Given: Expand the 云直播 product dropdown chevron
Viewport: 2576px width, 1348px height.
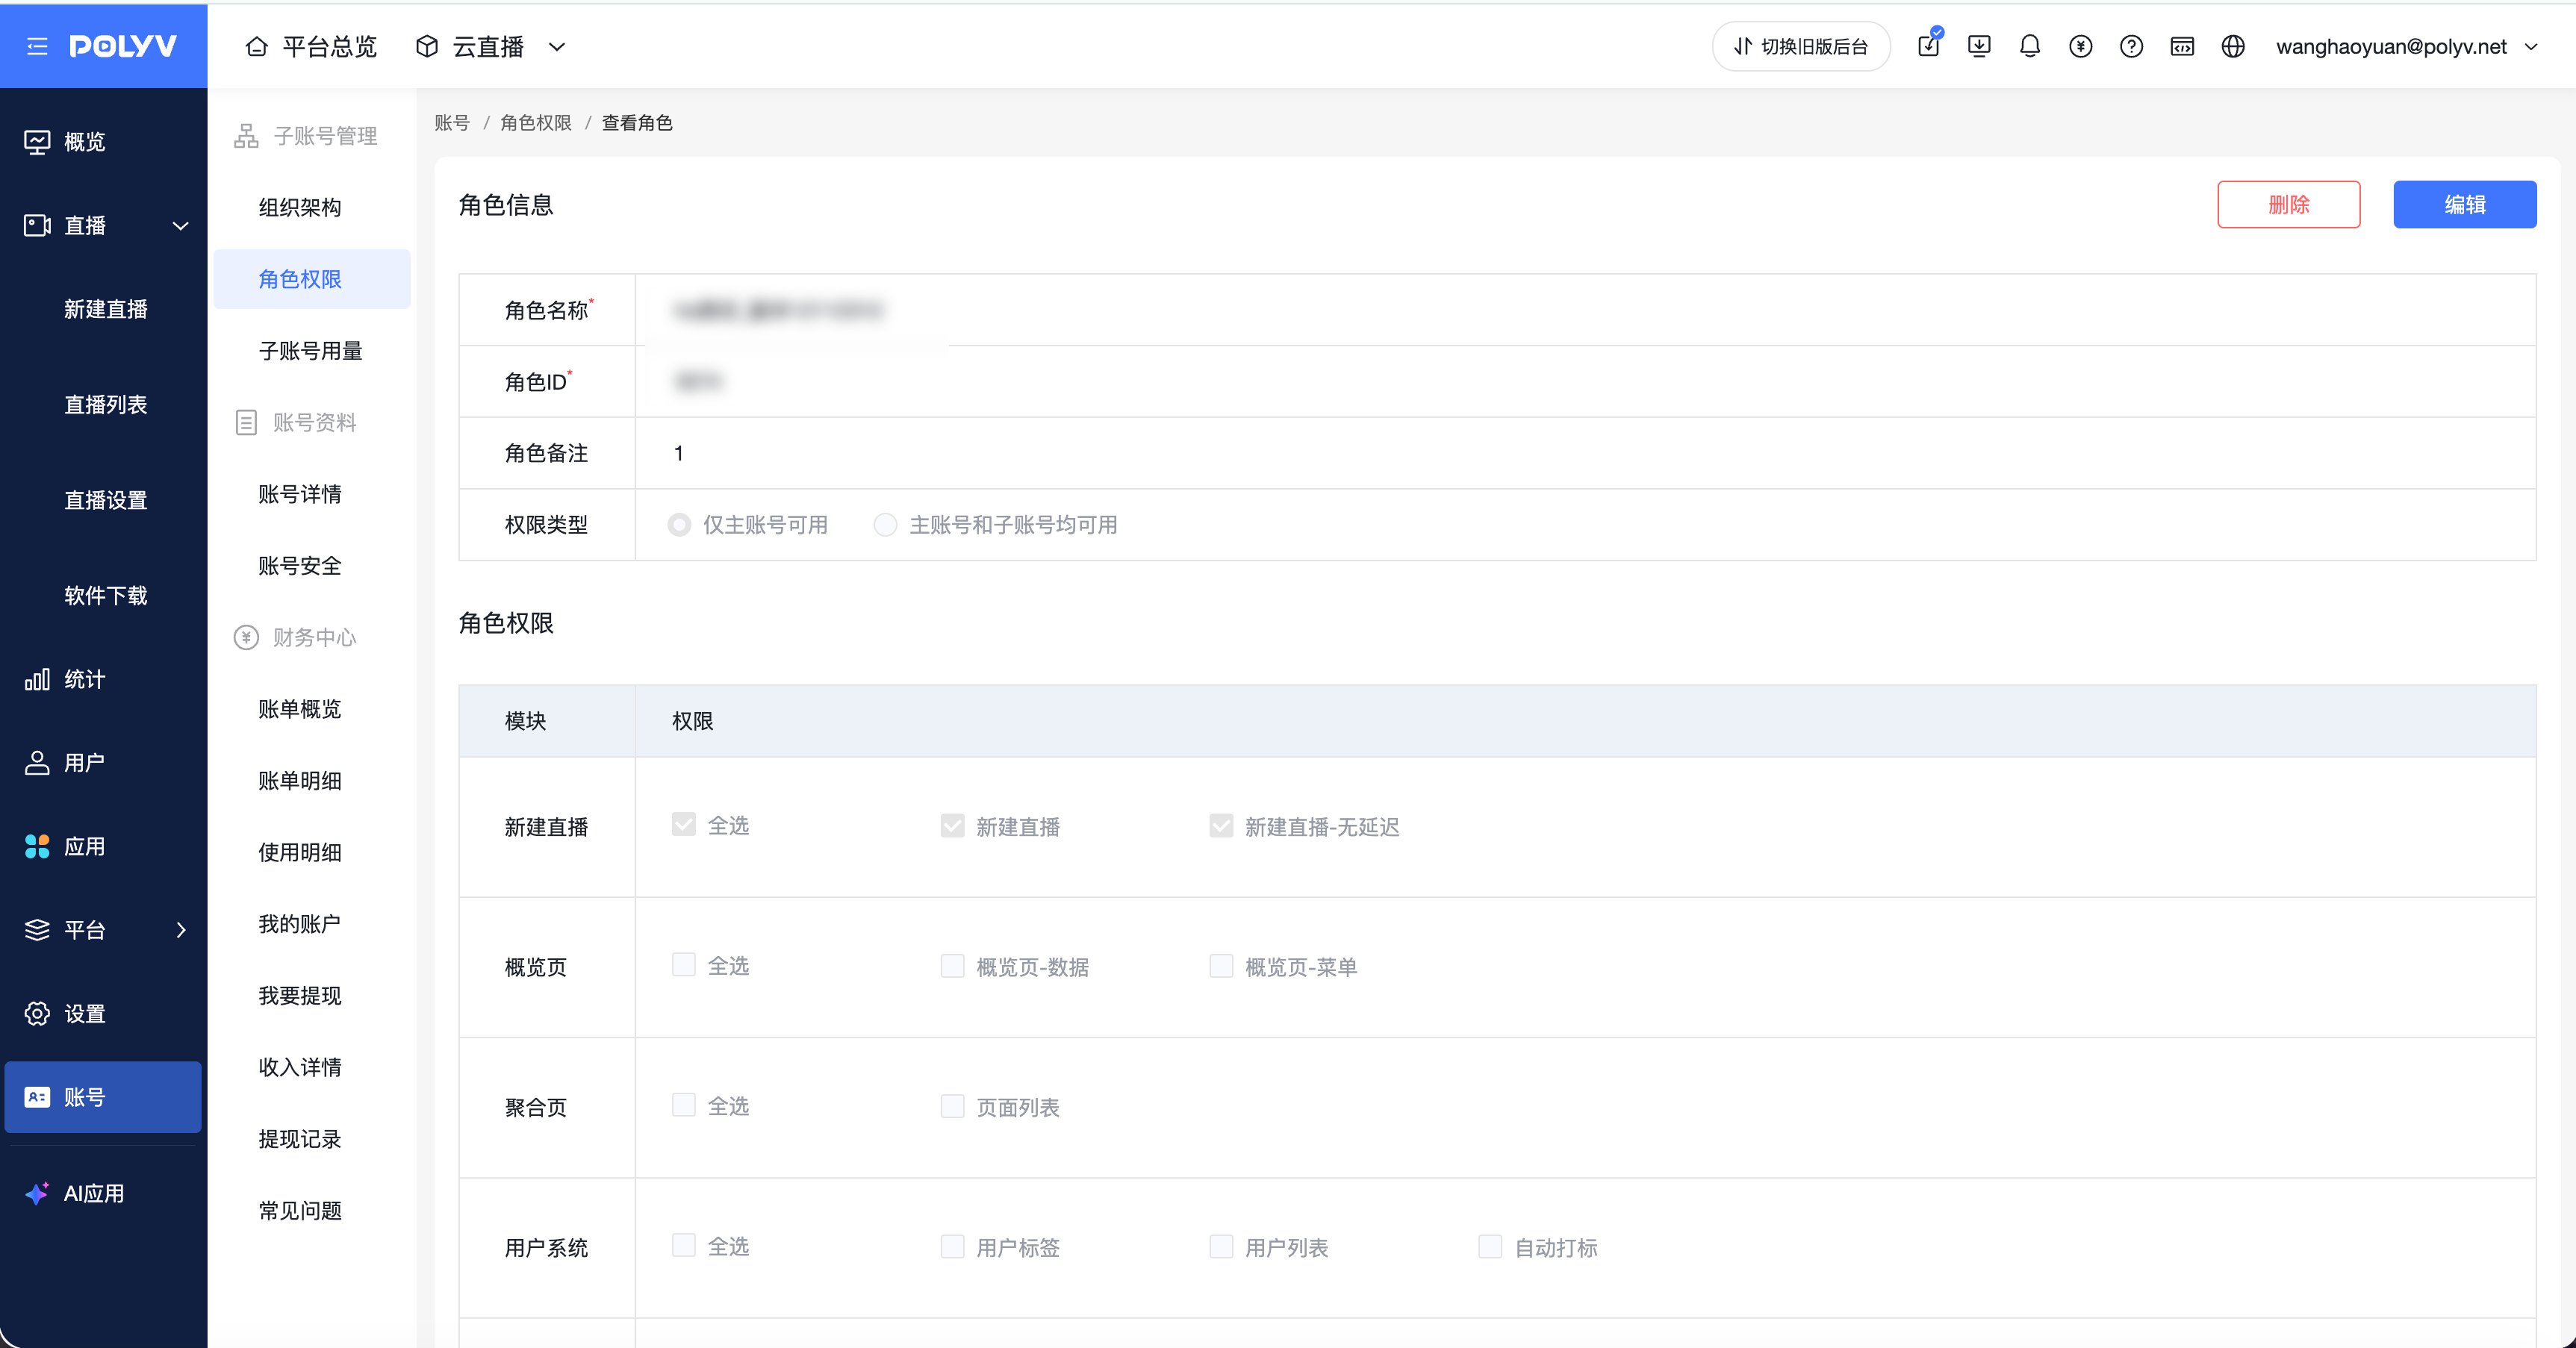Looking at the screenshot, I should coord(557,46).
